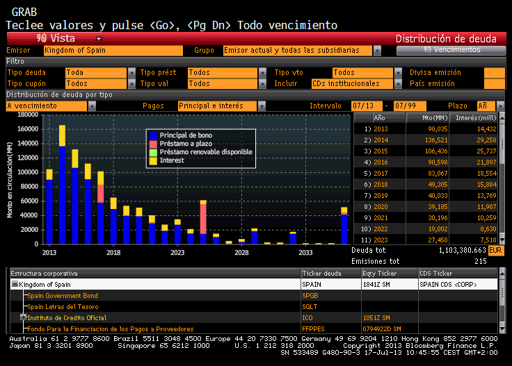Select row 4) 2016 in maturity table
Screen dimensions: 512x366
426,163
